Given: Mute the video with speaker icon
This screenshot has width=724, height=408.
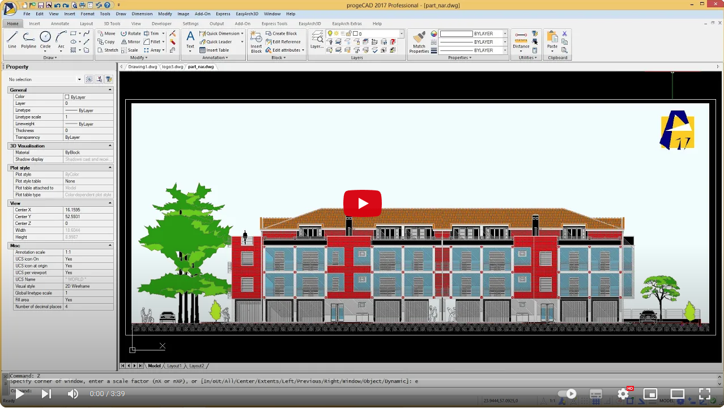Looking at the screenshot, I should [x=73, y=394].
